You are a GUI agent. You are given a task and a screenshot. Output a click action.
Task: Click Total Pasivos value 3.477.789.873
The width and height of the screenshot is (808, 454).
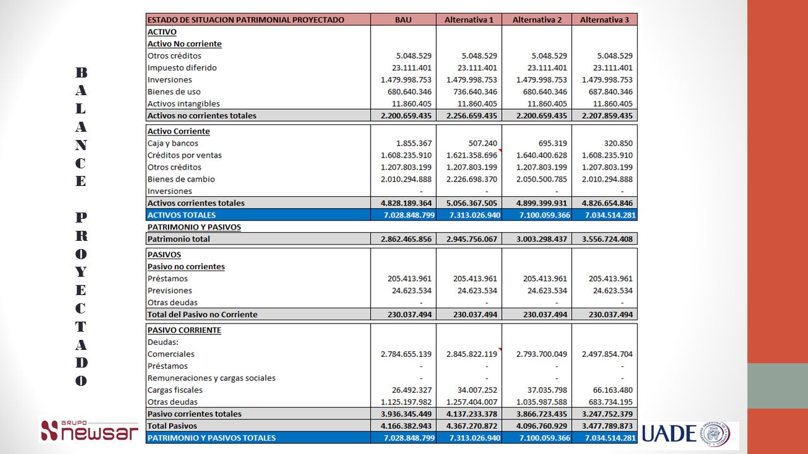(x=607, y=426)
